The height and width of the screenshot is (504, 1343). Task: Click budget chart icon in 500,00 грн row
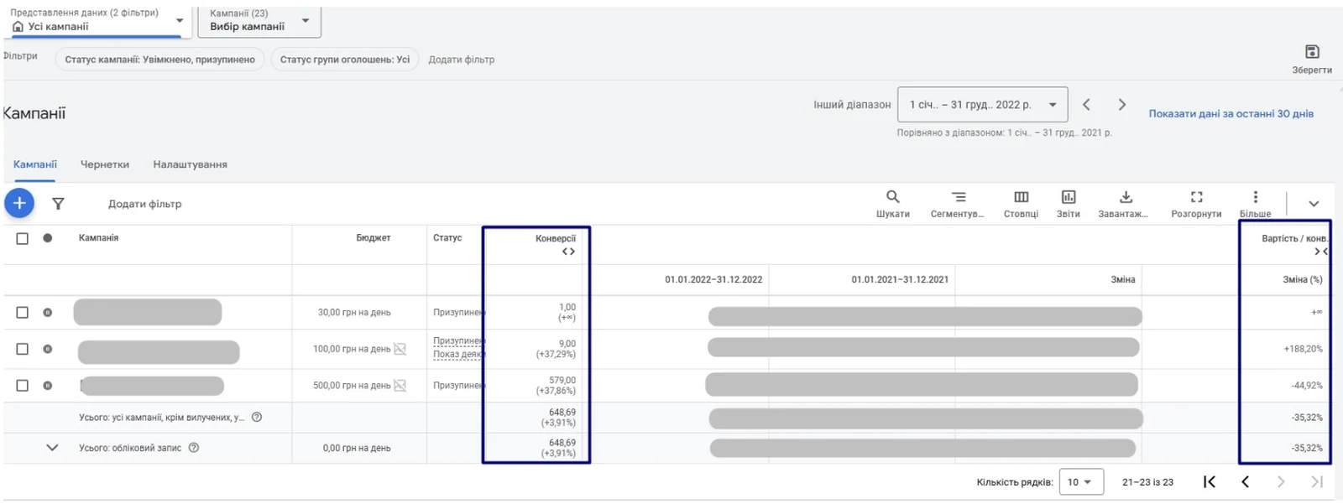[x=400, y=386]
